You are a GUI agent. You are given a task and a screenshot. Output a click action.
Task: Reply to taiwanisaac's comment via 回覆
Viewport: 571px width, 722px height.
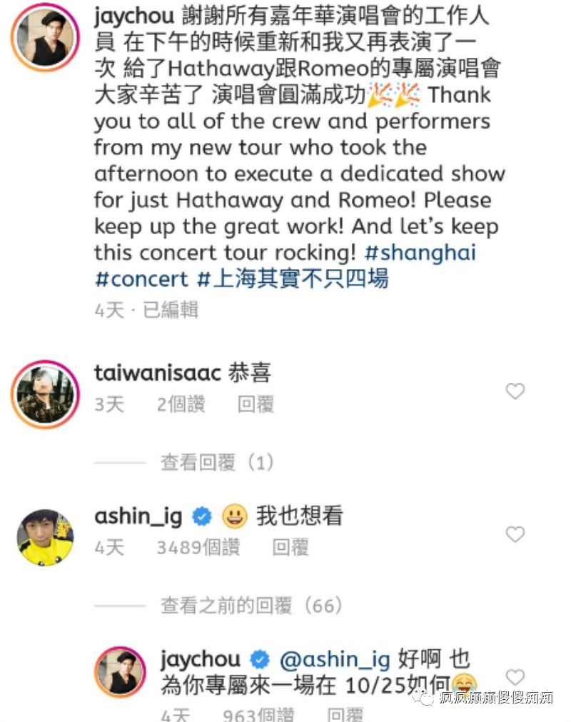(x=256, y=404)
